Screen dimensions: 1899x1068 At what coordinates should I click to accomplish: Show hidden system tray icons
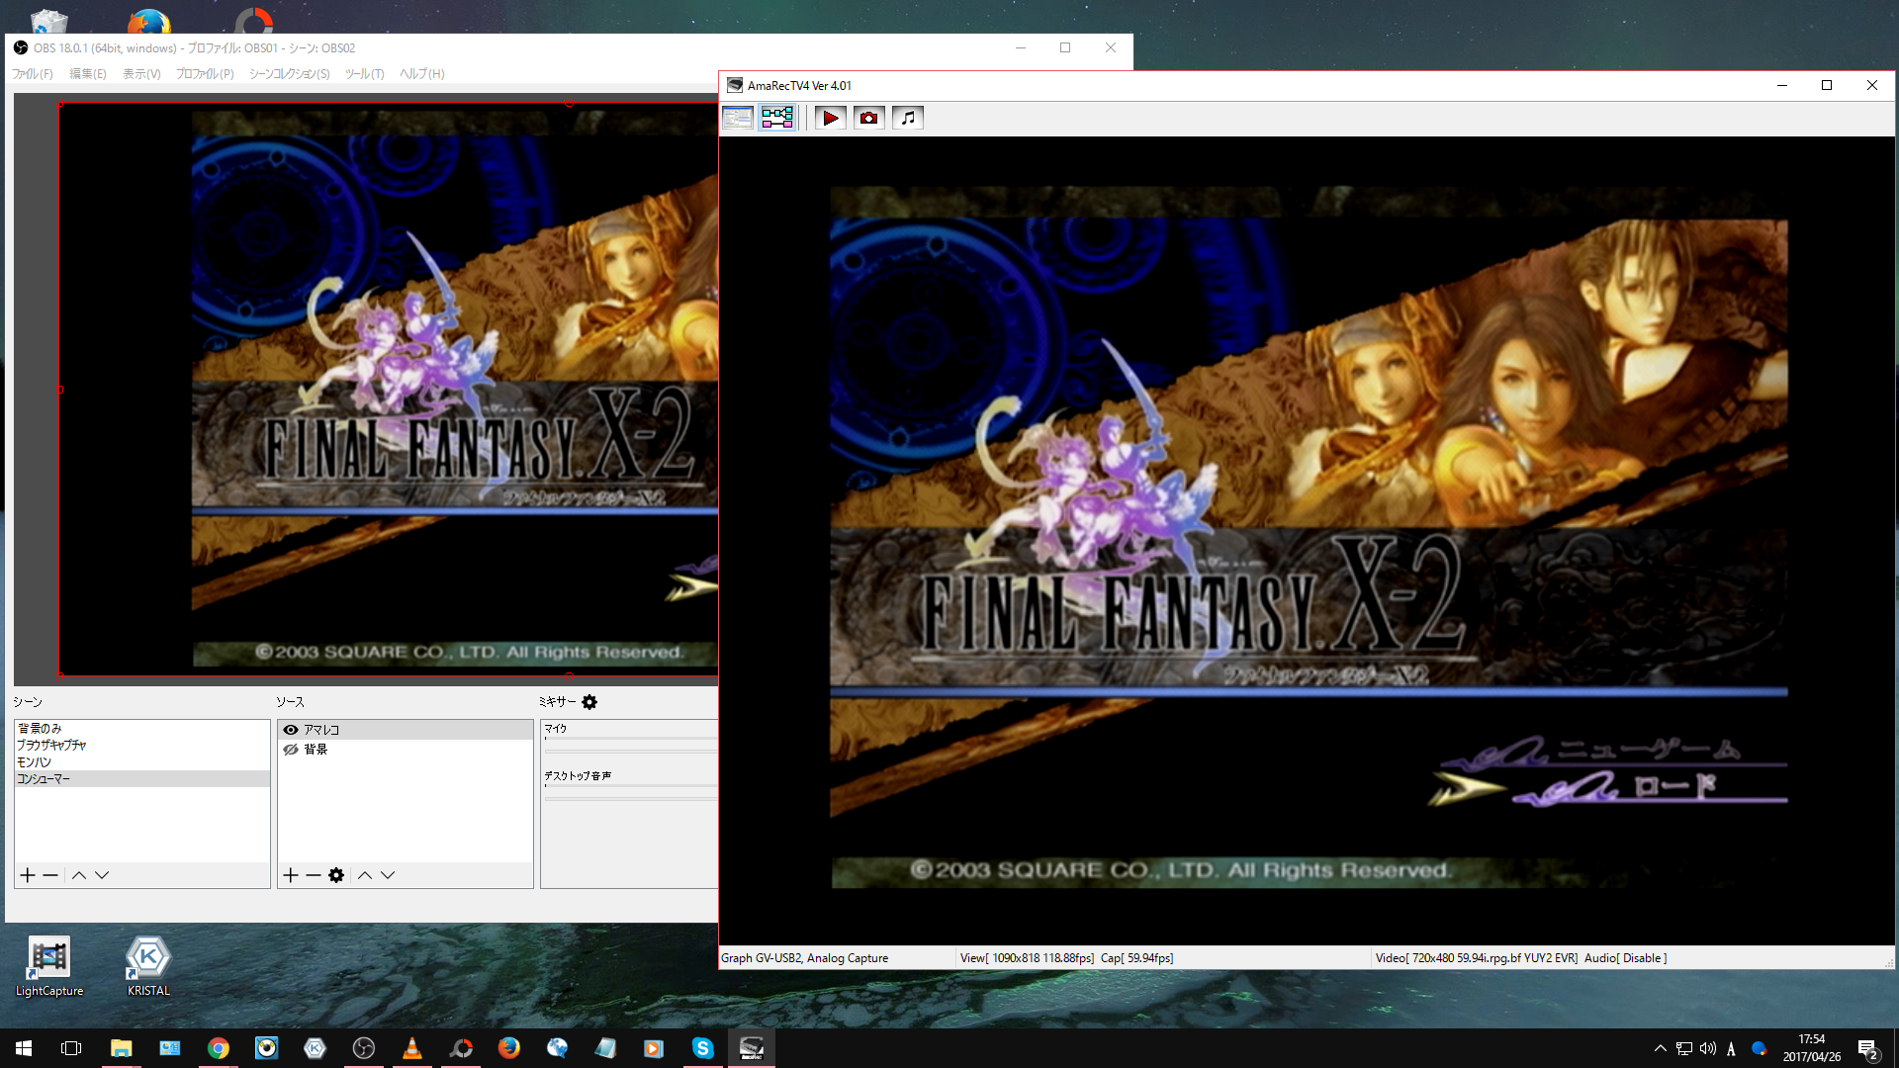pos(1660,1049)
